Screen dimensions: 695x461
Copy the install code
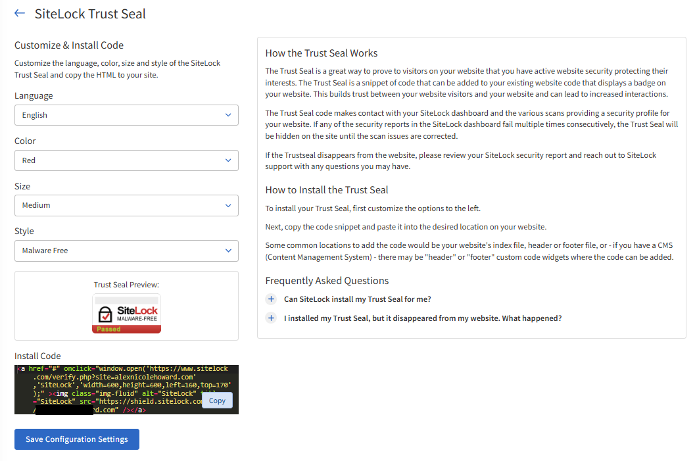click(217, 400)
